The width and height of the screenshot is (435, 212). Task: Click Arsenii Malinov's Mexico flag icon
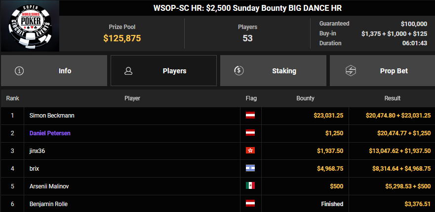click(250, 186)
